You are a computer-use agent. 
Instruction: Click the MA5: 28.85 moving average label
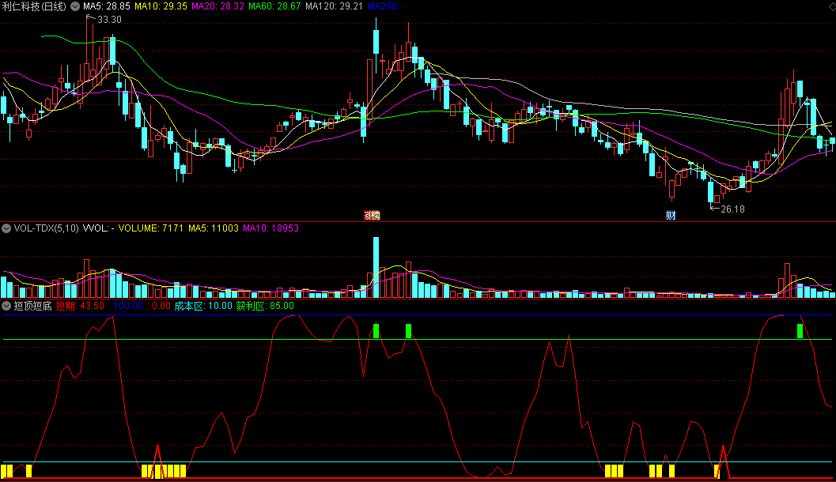[107, 6]
